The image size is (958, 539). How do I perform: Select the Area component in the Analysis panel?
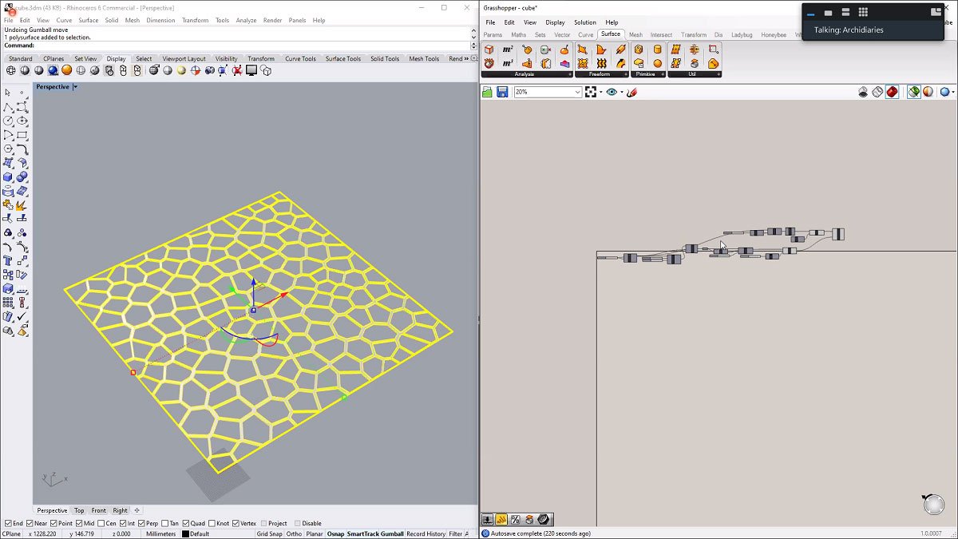(x=505, y=50)
